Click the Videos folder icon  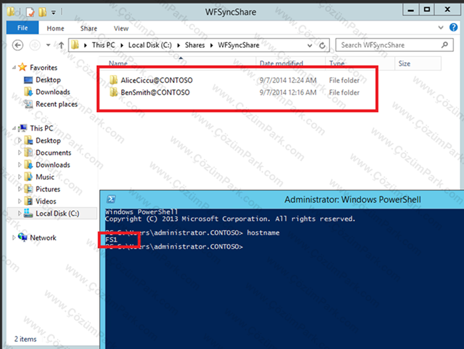[x=29, y=201]
